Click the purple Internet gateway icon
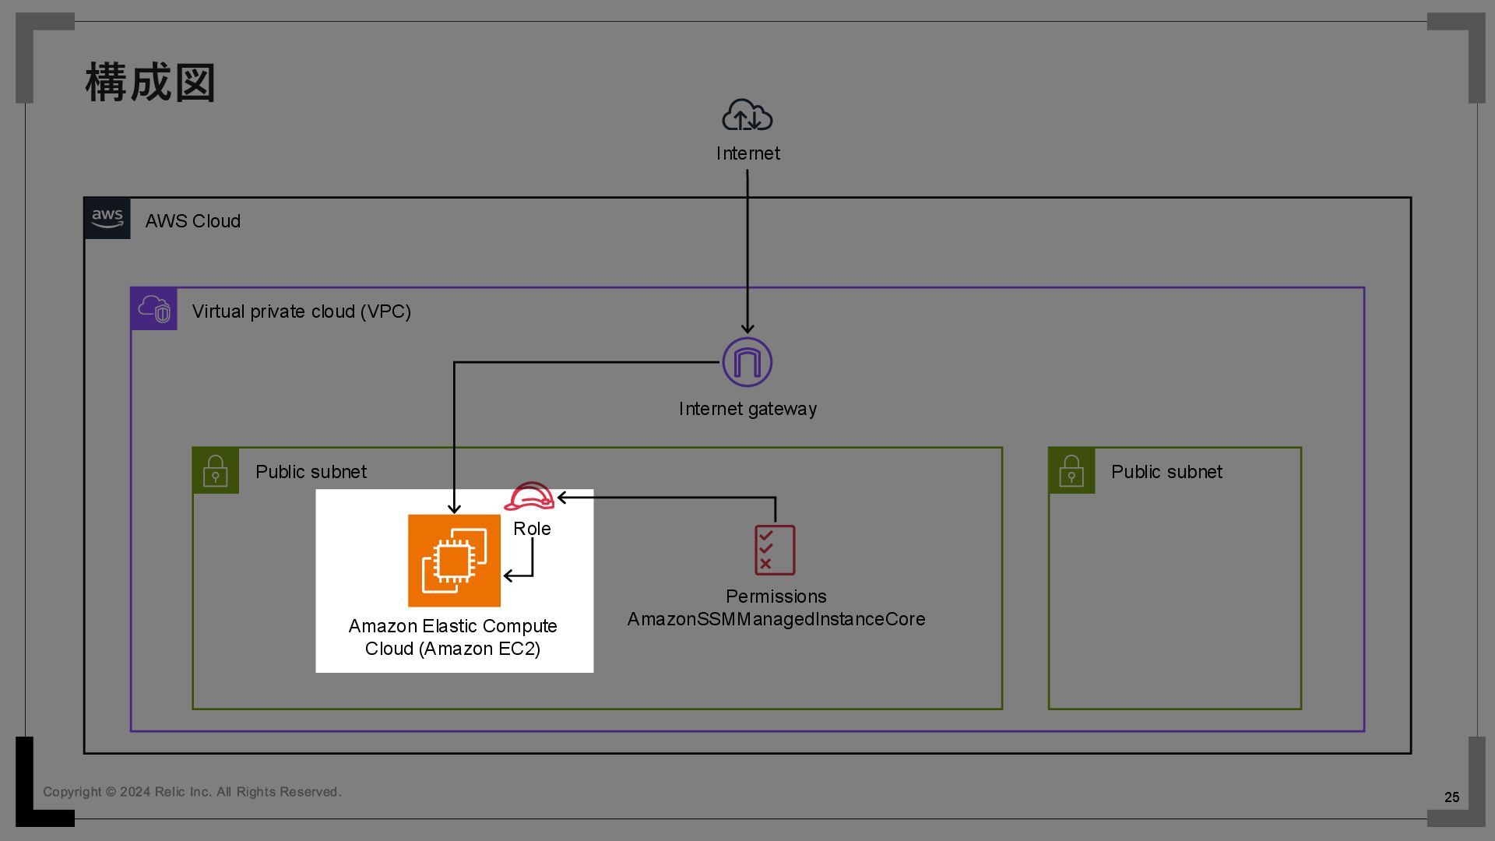1495x841 pixels. pos(747,362)
